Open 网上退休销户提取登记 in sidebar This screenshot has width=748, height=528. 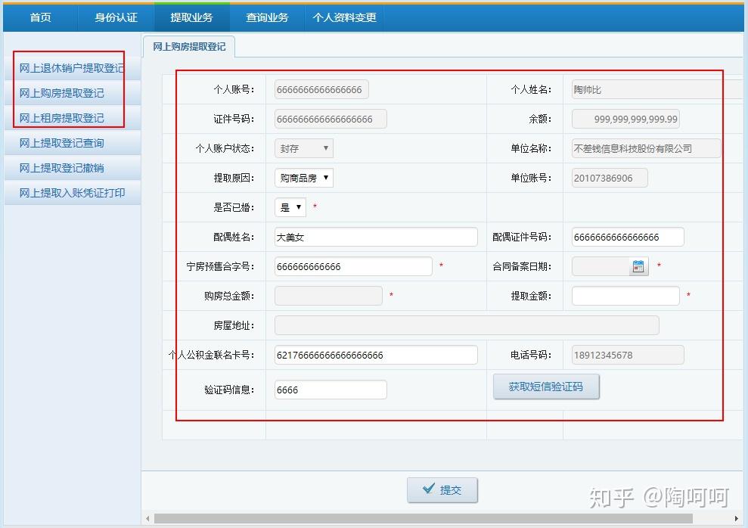click(72, 68)
